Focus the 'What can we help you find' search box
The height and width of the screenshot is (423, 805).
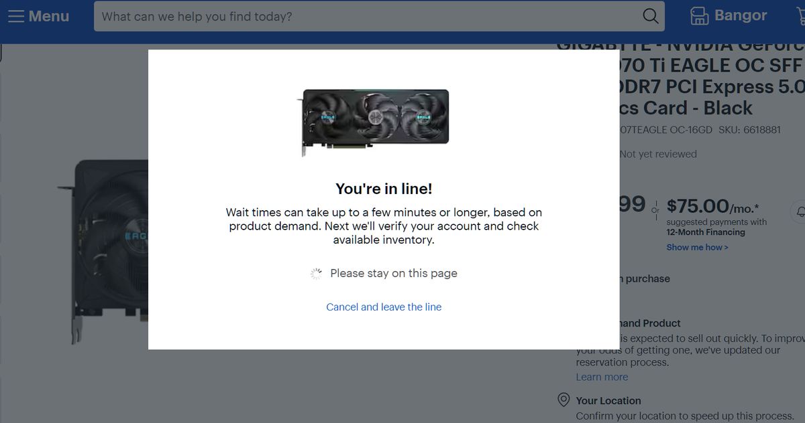click(x=368, y=16)
